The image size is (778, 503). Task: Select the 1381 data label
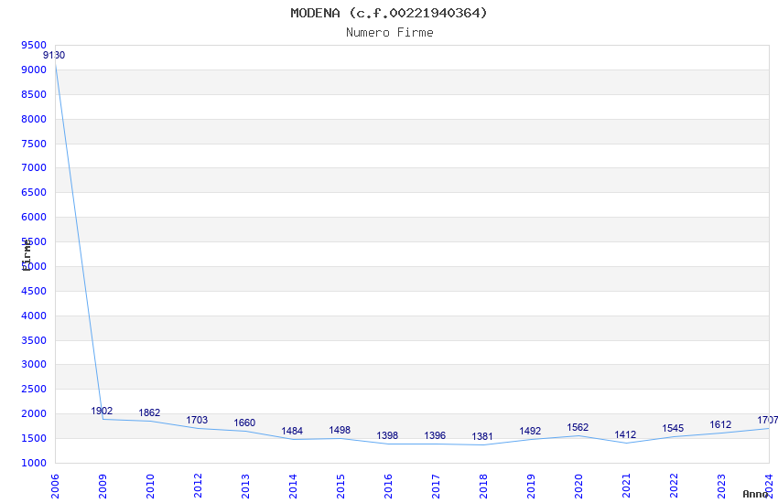pyautogui.click(x=482, y=436)
